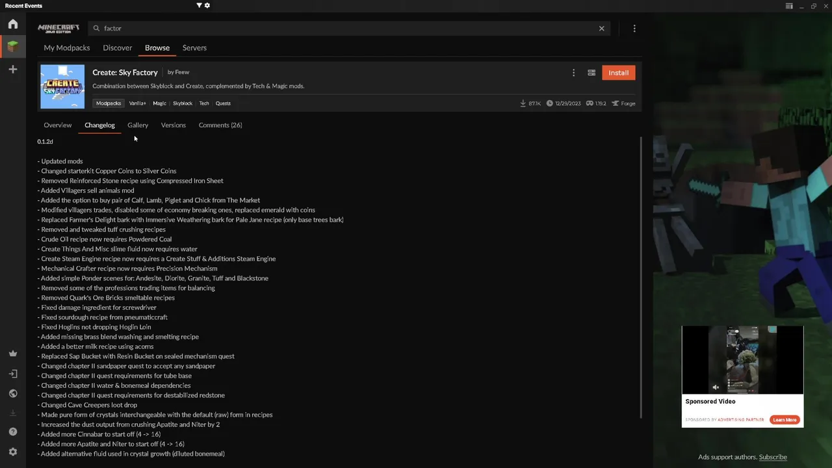Click the Recent Events filter funnel icon

tap(199, 5)
